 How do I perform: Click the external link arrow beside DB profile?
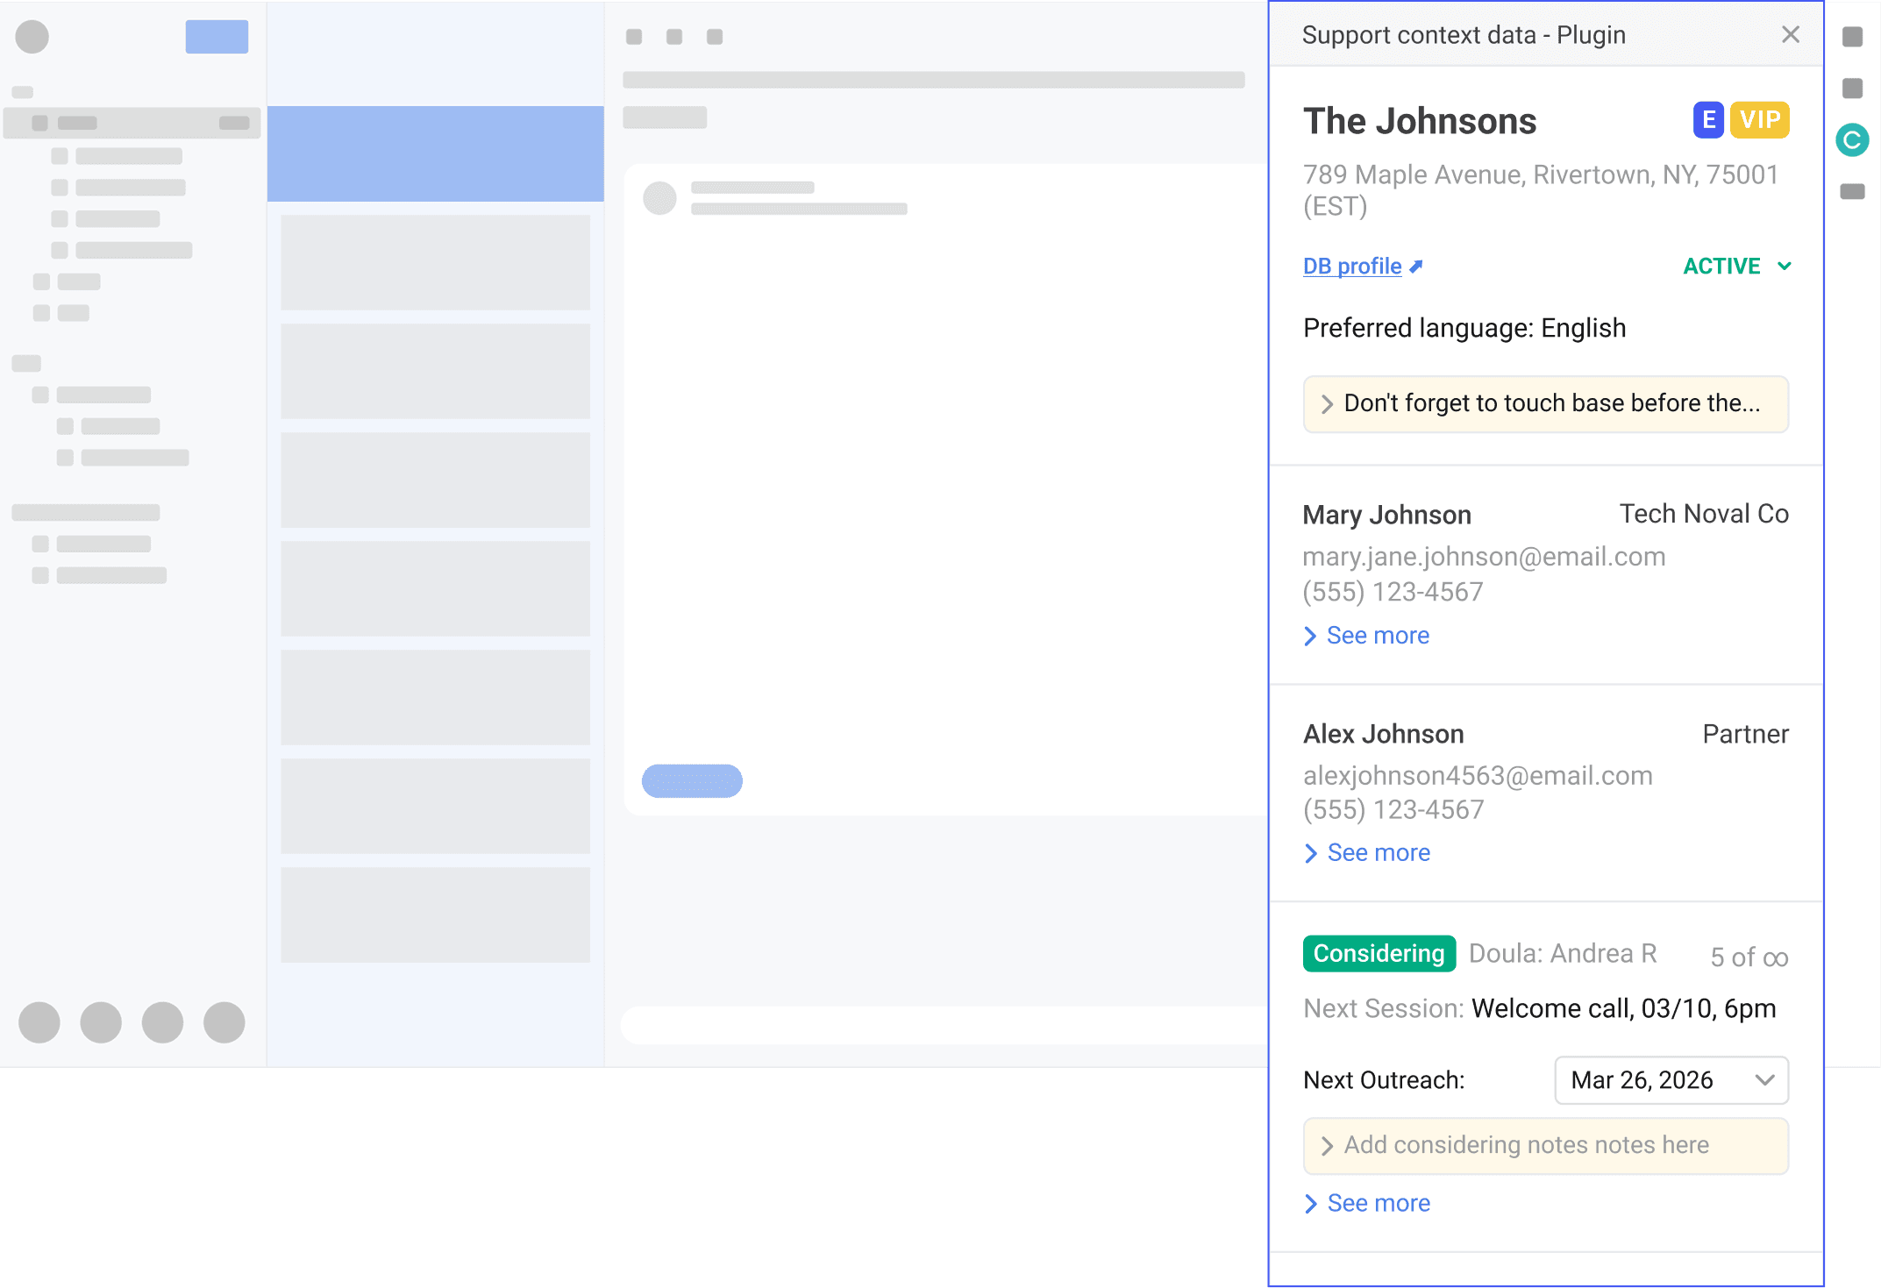click(1416, 267)
